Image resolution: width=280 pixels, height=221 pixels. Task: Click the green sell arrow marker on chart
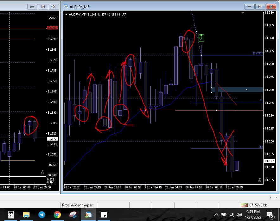coord(201,38)
